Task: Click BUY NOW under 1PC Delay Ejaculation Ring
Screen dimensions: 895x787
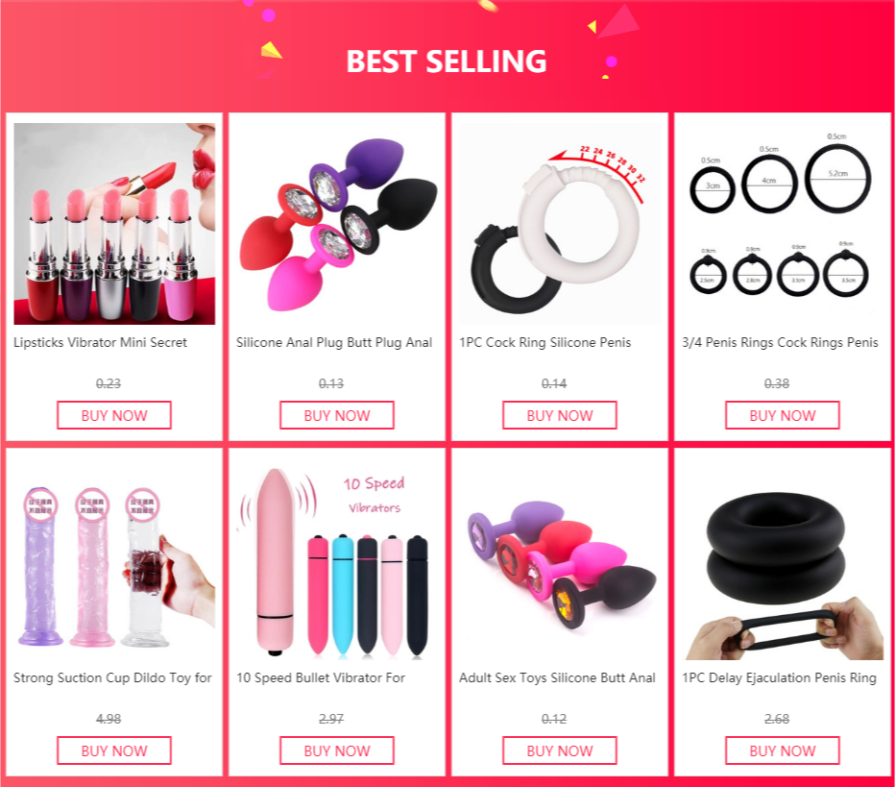Action: coord(782,750)
